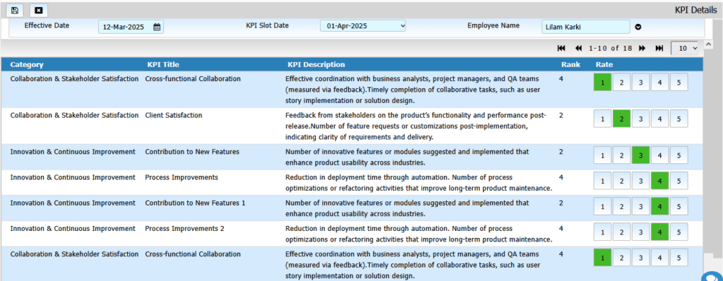The image size is (723, 281).
Task: Click green rate 4 for Process Improvements 2
Action: (660, 232)
